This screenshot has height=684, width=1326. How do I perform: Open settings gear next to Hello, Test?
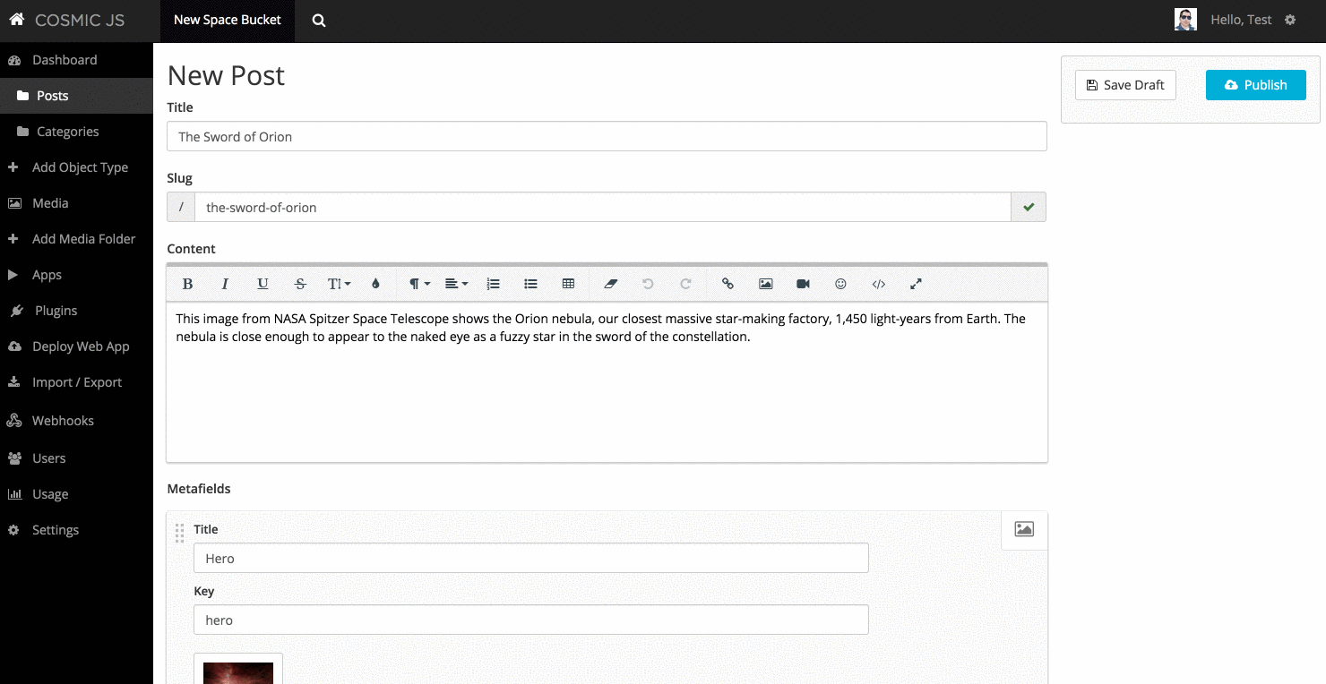[x=1290, y=20]
